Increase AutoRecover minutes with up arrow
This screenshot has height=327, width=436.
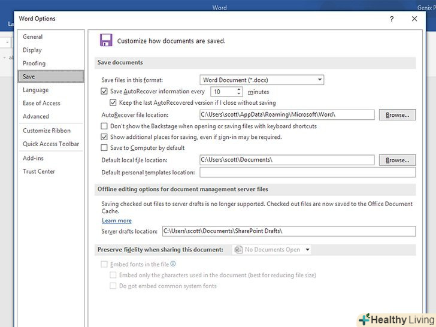239,90
